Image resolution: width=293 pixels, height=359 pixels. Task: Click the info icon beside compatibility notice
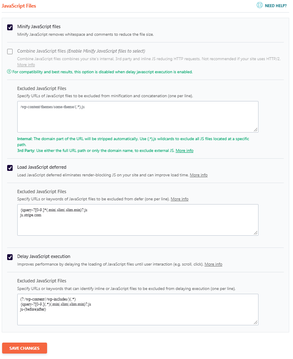pos(9,72)
